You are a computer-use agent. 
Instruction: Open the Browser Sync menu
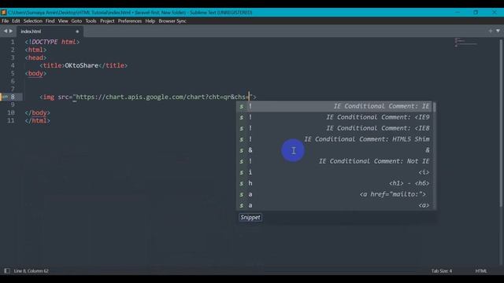172,21
